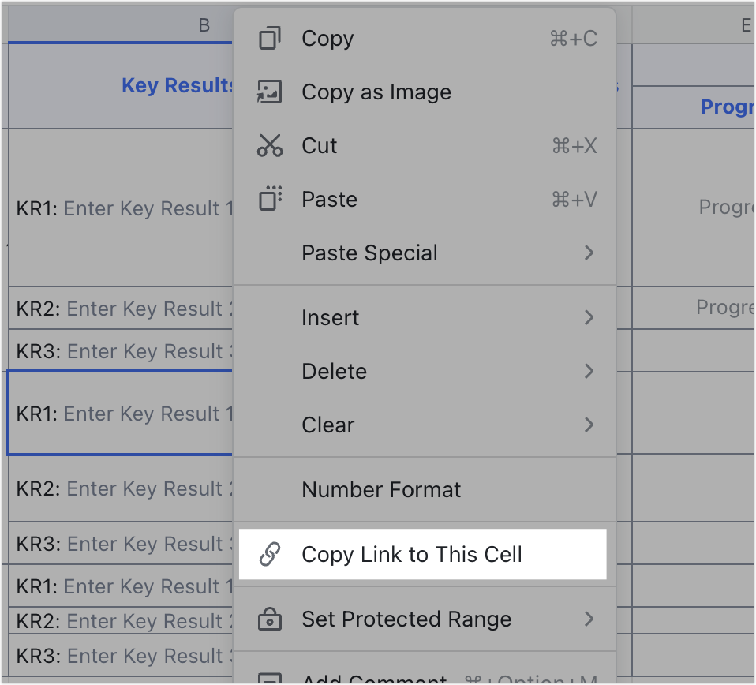Select the KR2 Enter Key Result cell
The width and height of the screenshot is (756, 685).
[118, 309]
